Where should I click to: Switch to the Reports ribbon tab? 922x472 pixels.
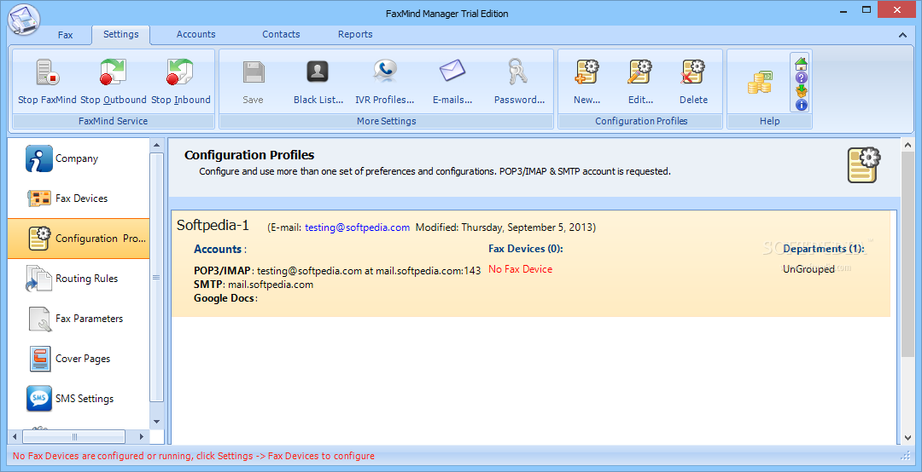[x=355, y=34]
